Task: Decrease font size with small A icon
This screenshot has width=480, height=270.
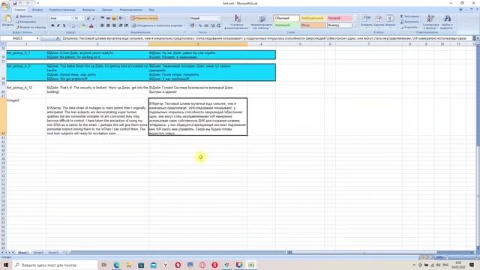Action: 94,18
